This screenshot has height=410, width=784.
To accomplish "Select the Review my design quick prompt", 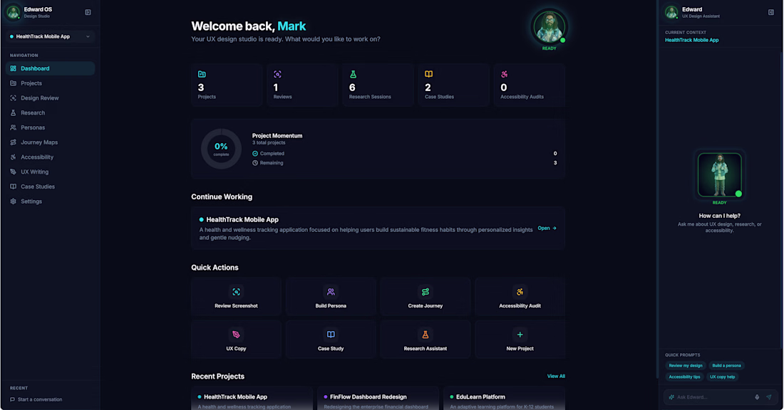I will click(686, 366).
